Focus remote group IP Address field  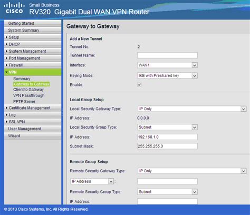point(167,201)
